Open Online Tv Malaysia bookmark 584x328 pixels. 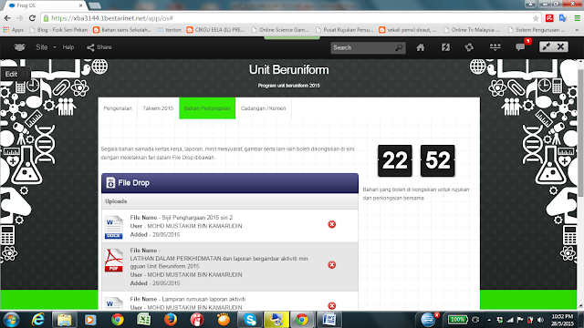click(x=471, y=30)
